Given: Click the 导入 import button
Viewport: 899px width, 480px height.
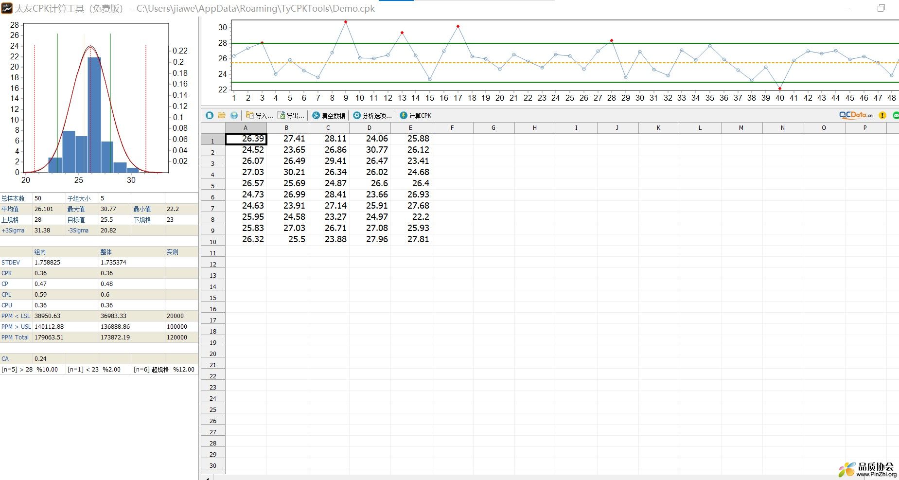Looking at the screenshot, I should pyautogui.click(x=259, y=115).
